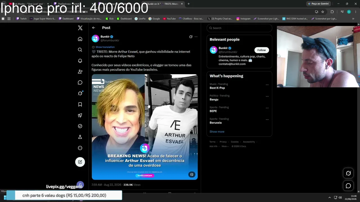Show more bookmarks with the chevron

[353, 19]
